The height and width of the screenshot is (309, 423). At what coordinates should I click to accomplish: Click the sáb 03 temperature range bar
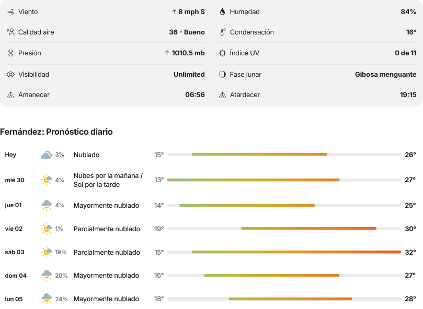tap(284, 252)
